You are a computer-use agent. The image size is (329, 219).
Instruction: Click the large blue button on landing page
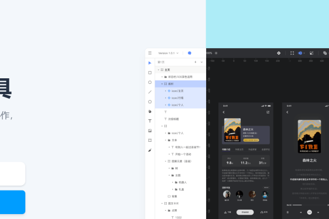click(13, 202)
